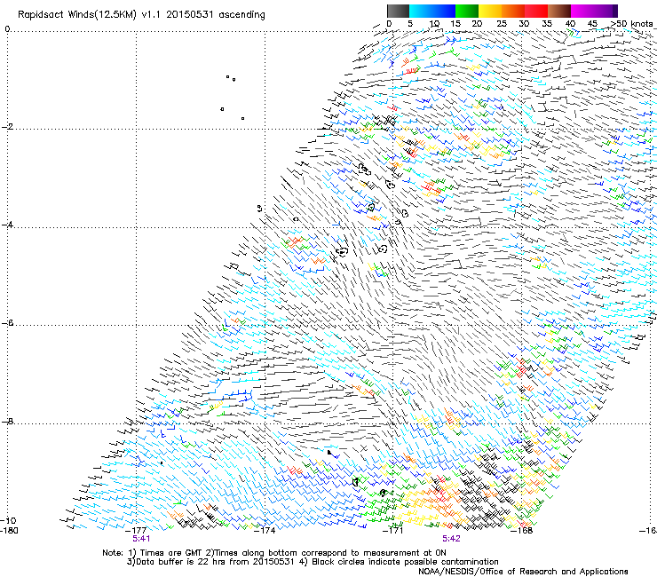Click the 0 latitude label

coord(7,29)
